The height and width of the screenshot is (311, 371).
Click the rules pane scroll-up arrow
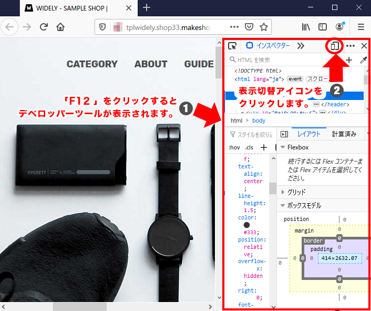273,158
